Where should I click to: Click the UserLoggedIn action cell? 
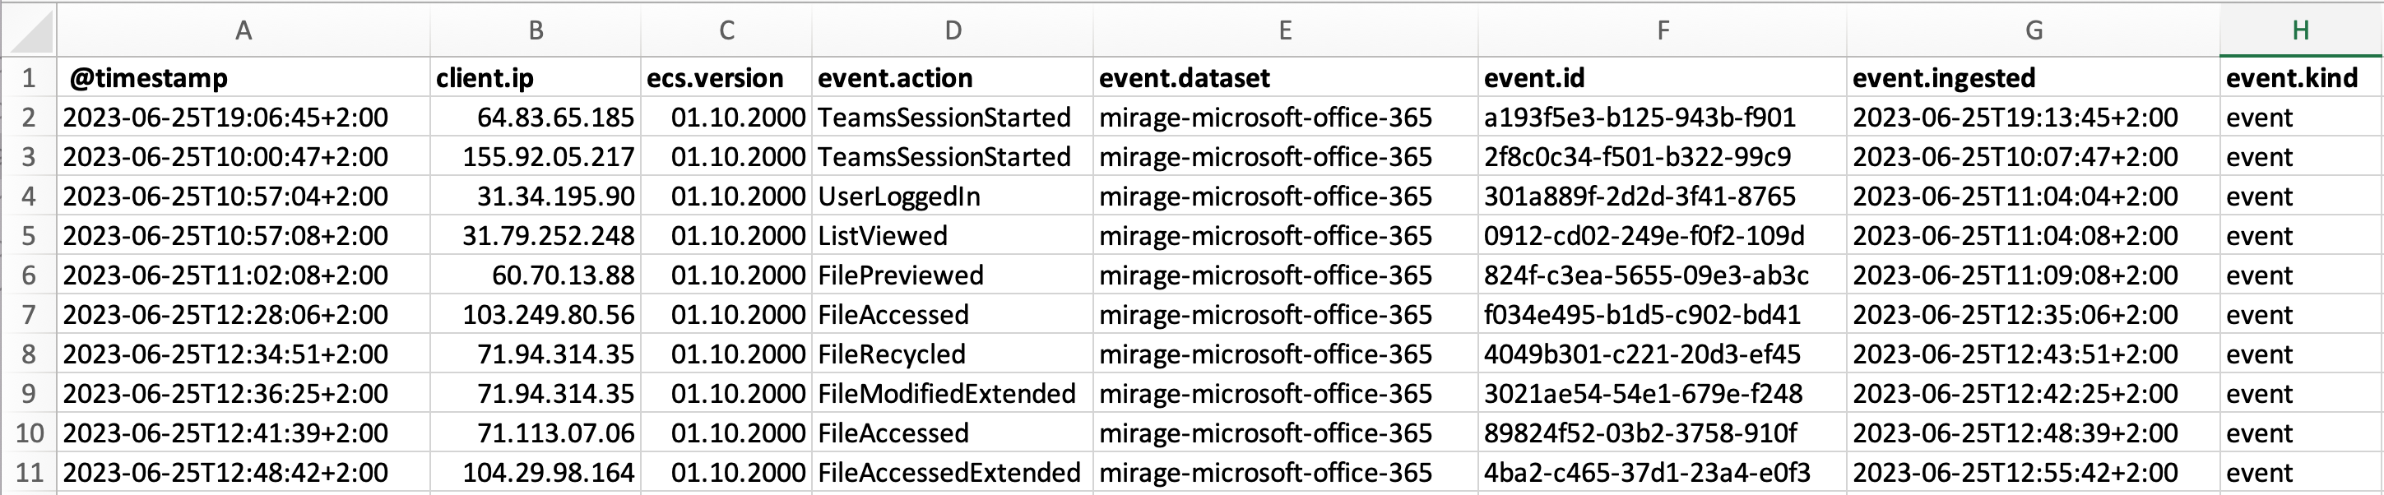(953, 197)
